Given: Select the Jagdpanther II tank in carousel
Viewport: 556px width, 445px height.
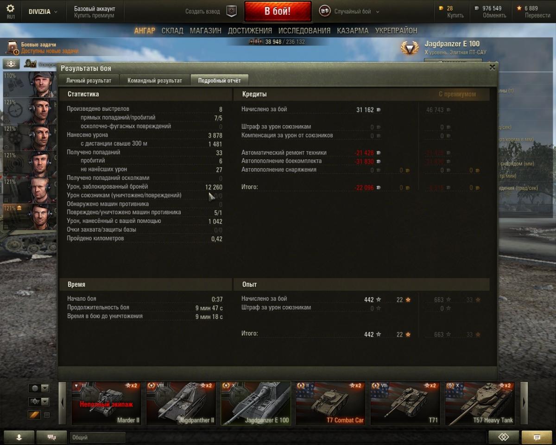Looking at the screenshot, I should (x=181, y=403).
